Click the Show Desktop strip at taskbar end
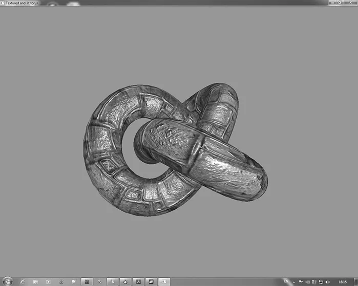Screen dimensions: 358x286 356,282
